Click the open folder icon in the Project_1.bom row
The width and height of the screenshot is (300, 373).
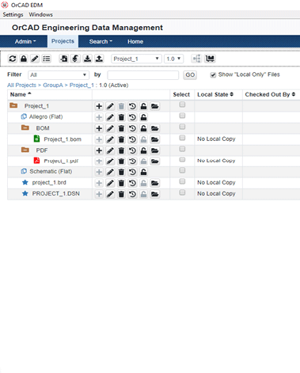coord(155,139)
